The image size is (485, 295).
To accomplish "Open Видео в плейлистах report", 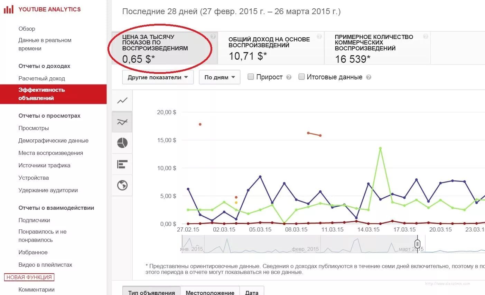I will [x=45, y=265].
